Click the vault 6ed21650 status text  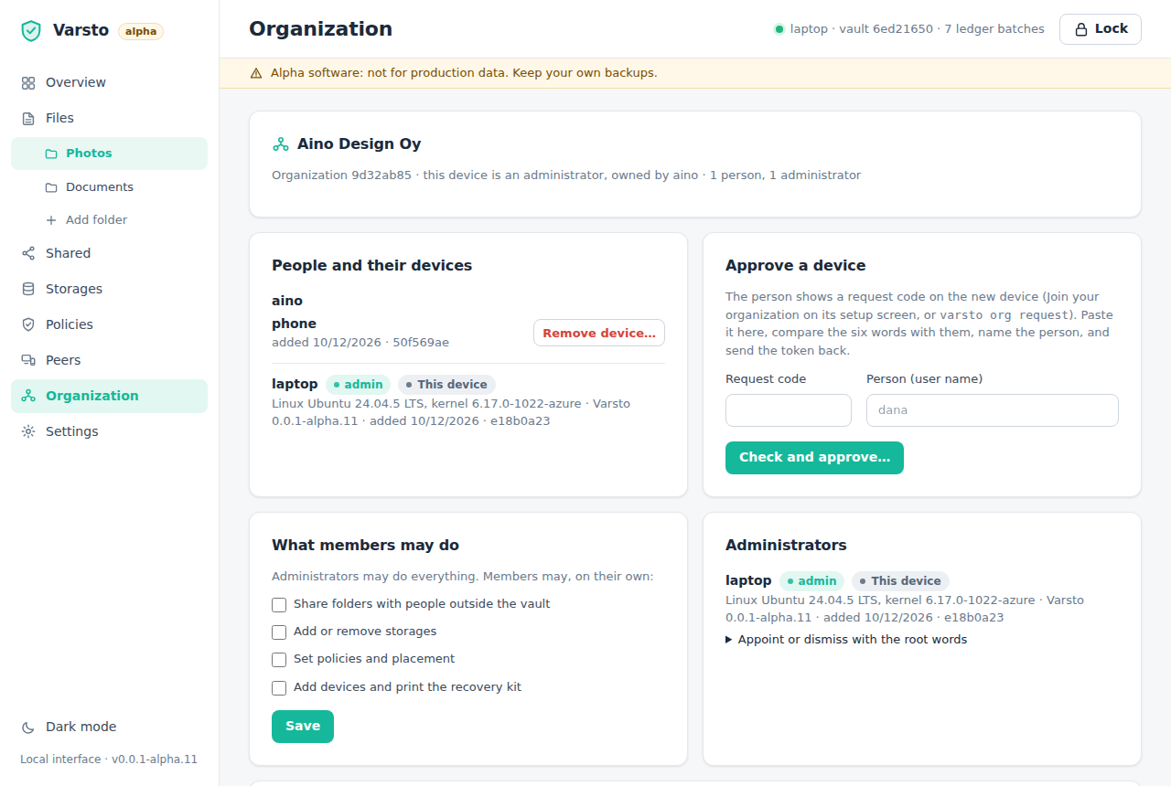(x=886, y=29)
